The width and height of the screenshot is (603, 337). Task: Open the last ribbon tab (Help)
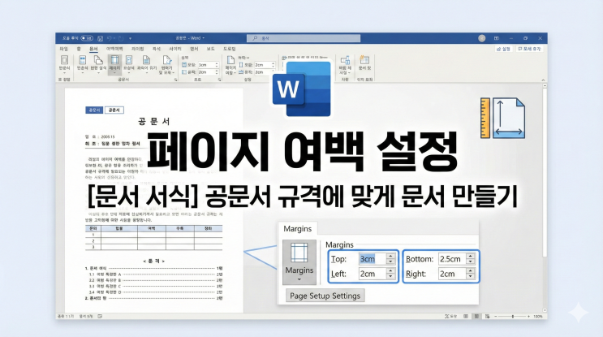click(230, 49)
